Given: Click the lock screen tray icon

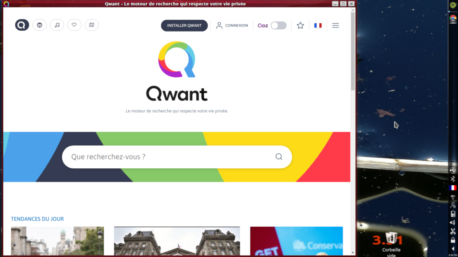Looking at the screenshot, I should click(x=453, y=240).
